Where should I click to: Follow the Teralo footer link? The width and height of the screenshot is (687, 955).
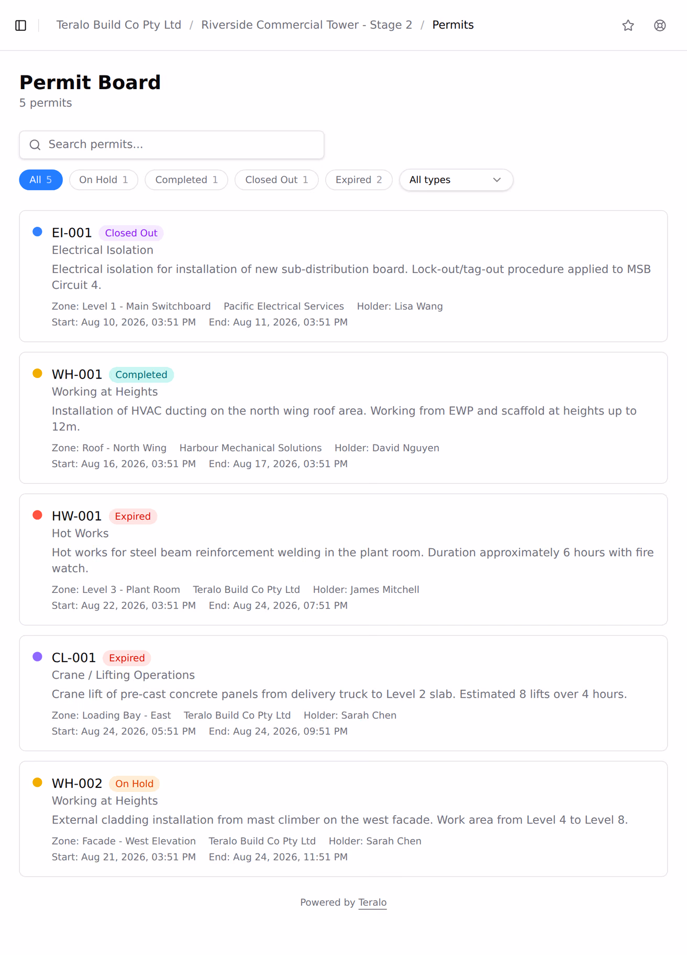[x=372, y=902]
